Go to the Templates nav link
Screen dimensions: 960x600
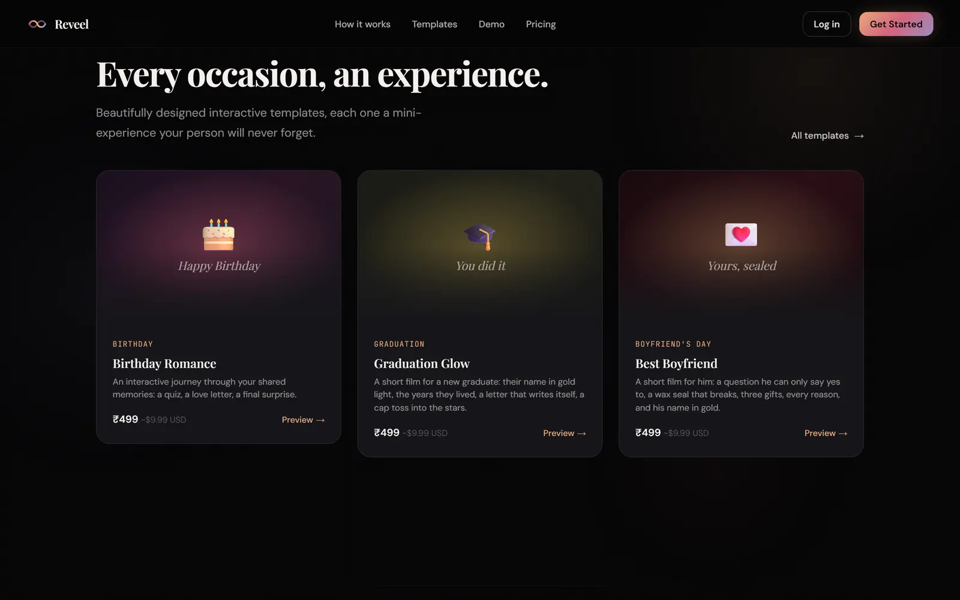[x=434, y=24]
